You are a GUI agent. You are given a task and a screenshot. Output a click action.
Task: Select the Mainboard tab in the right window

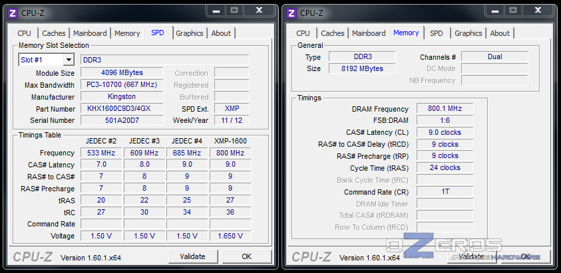click(x=369, y=33)
